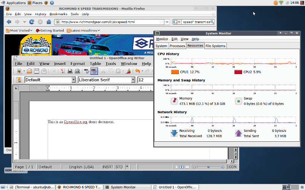Open Firefox recent pages history dropdown
305x190 pixels.
point(24,22)
